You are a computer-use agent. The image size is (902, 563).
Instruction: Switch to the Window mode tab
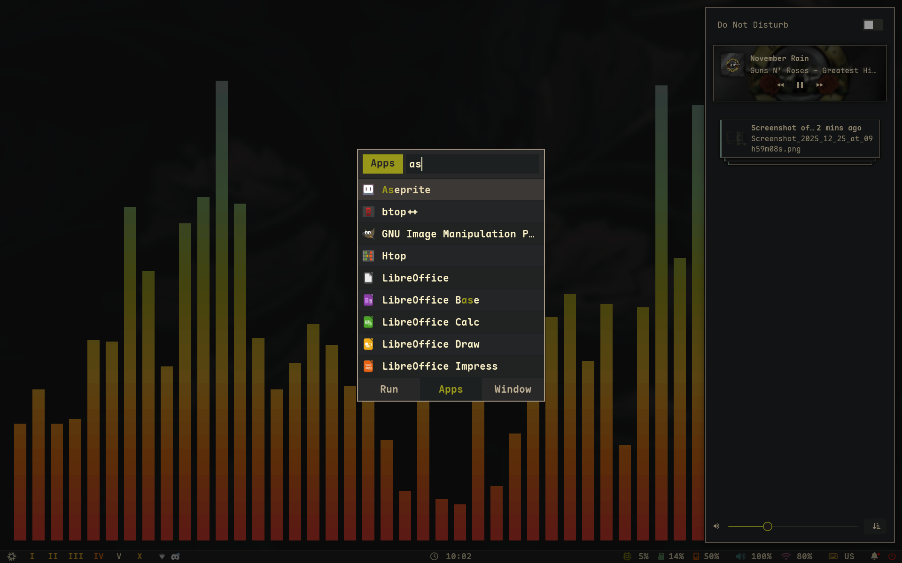[513, 389]
